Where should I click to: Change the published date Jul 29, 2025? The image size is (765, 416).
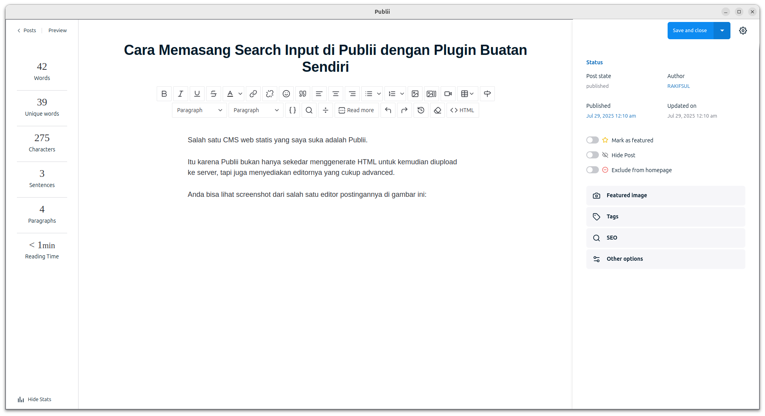pos(611,116)
